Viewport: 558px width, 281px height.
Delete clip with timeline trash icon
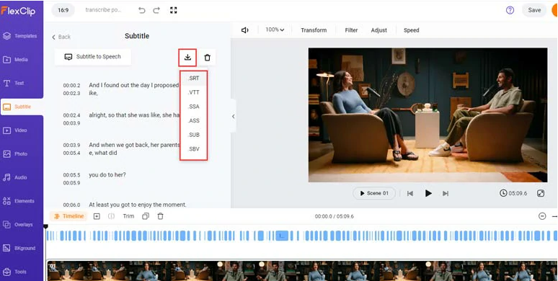click(161, 216)
